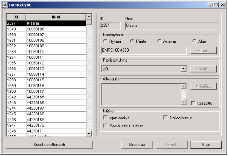228x156 pixels.
Task: Click the Muokkaa button
Action: (x=137, y=144)
